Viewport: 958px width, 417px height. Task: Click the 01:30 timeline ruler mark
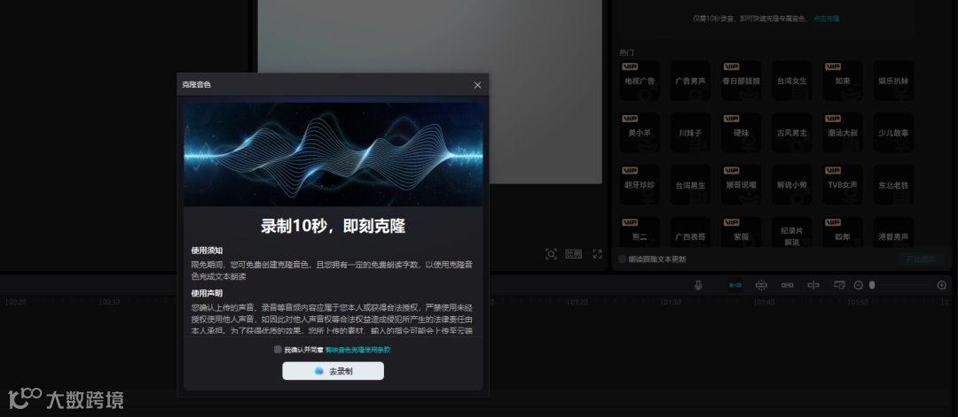coord(671,303)
